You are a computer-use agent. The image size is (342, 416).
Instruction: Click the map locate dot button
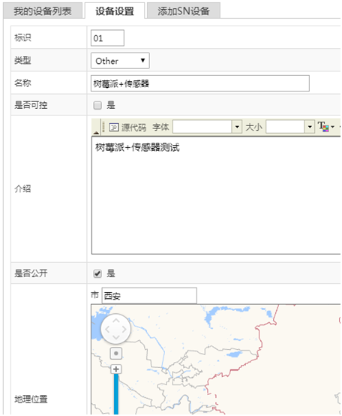115,354
